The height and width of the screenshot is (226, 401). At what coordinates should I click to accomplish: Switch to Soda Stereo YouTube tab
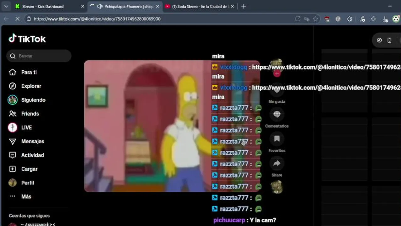click(x=200, y=6)
